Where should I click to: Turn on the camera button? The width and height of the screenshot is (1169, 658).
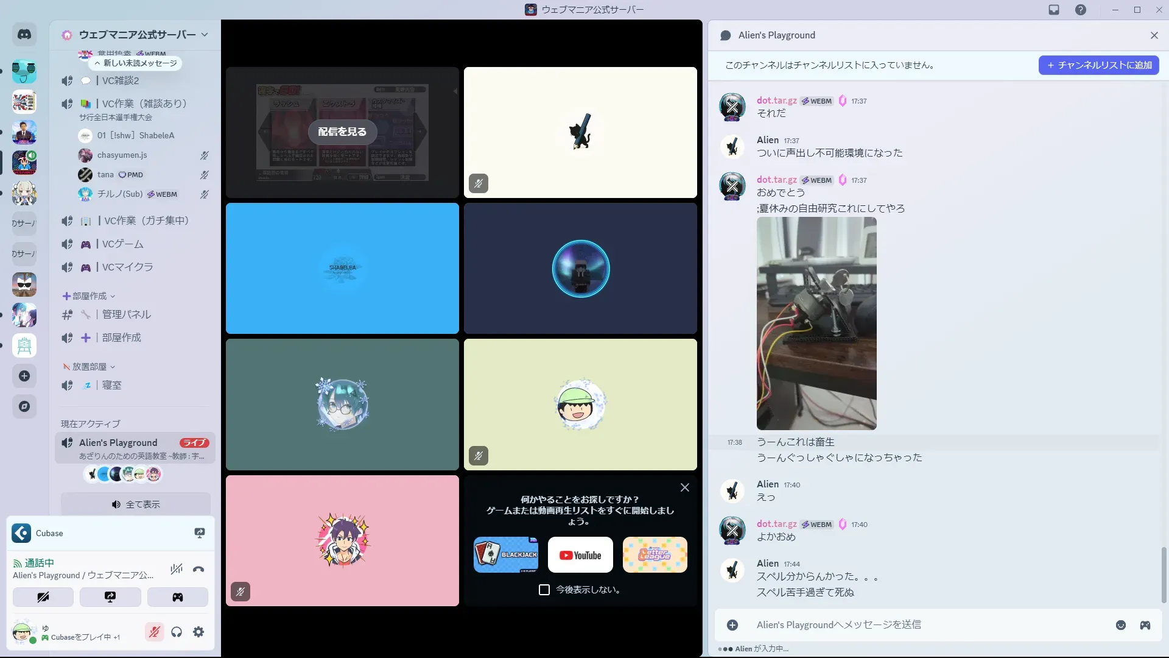coord(43,597)
